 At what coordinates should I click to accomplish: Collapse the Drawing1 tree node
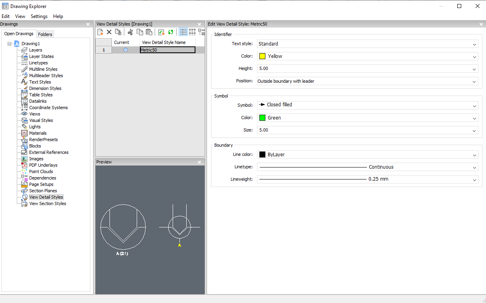pos(9,44)
